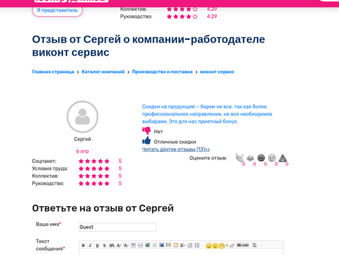Viewport: 339px width, 255px height.
Task: Click the message text area below the toolbar
Action: pyautogui.click(x=181, y=252)
